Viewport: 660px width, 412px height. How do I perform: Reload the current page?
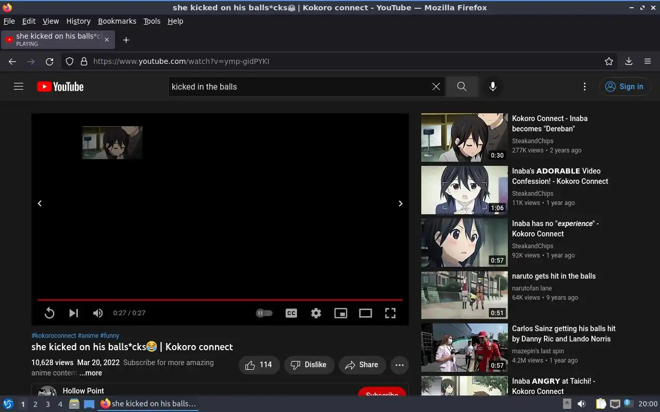coord(49,61)
